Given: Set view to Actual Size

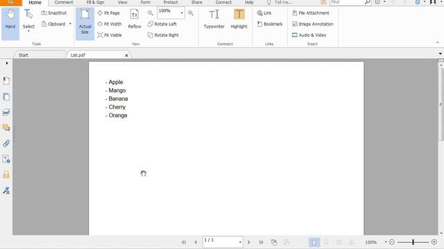Looking at the screenshot, I should [x=85, y=23].
